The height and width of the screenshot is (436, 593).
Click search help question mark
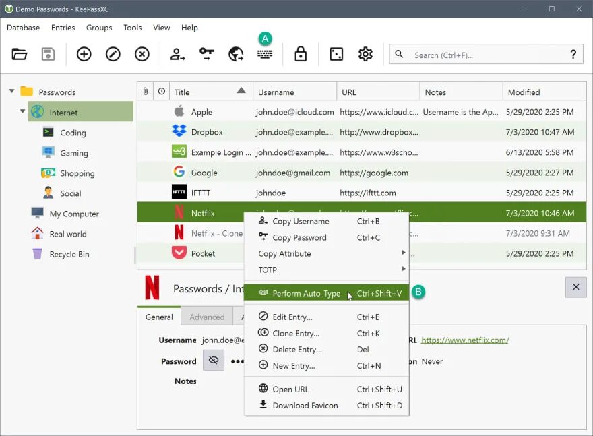pos(573,55)
